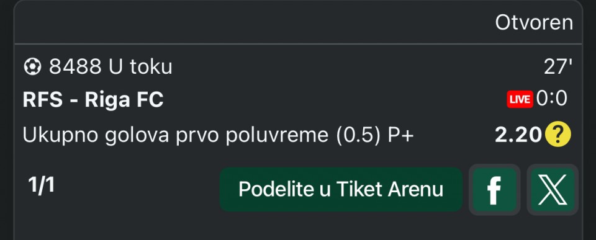Click the Otvoren ticket status label
The width and height of the screenshot is (596, 240).
[x=534, y=23]
